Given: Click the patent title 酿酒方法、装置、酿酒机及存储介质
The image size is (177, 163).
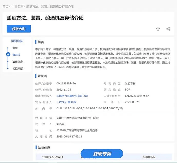Looking at the screenshot, I should coord(45,18).
